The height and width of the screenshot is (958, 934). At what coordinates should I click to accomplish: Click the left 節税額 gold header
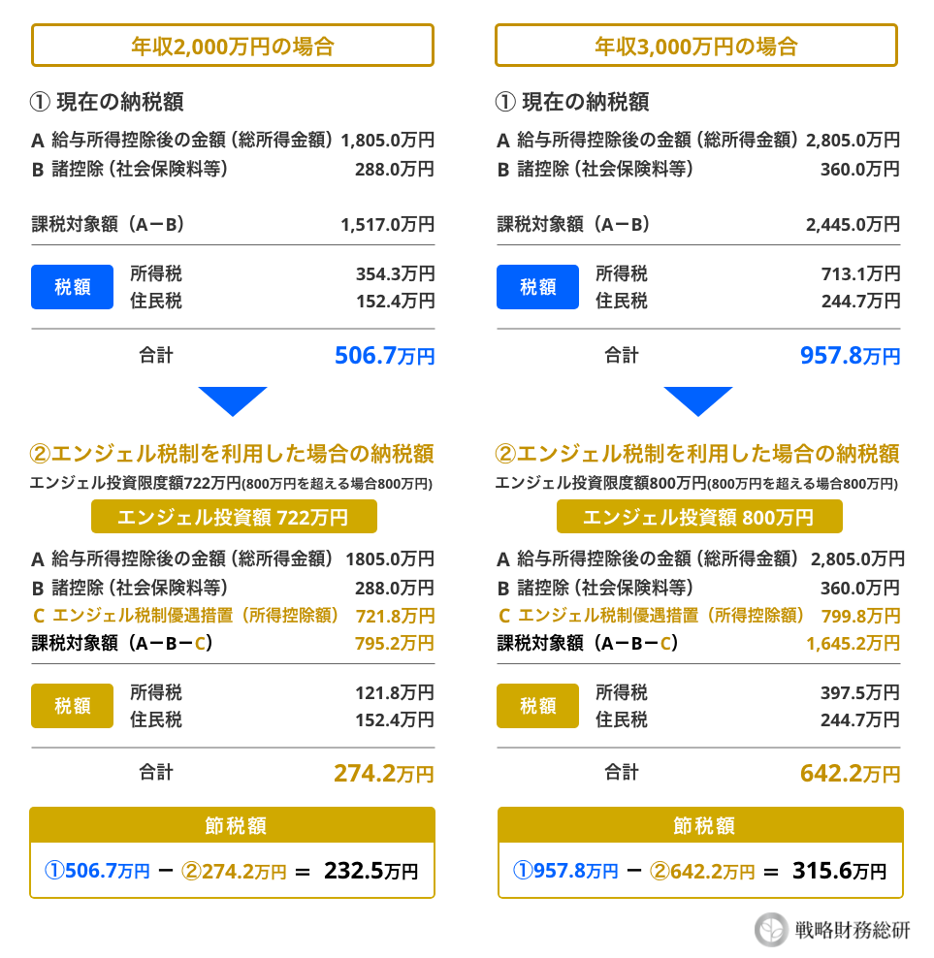[x=232, y=825]
